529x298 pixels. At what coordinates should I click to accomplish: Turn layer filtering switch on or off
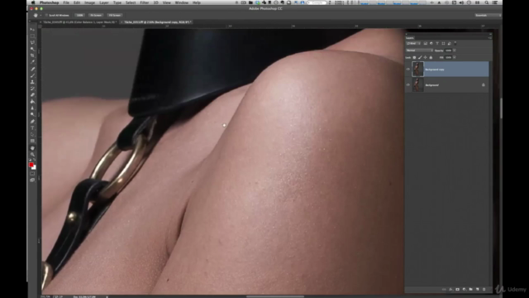pos(455,43)
